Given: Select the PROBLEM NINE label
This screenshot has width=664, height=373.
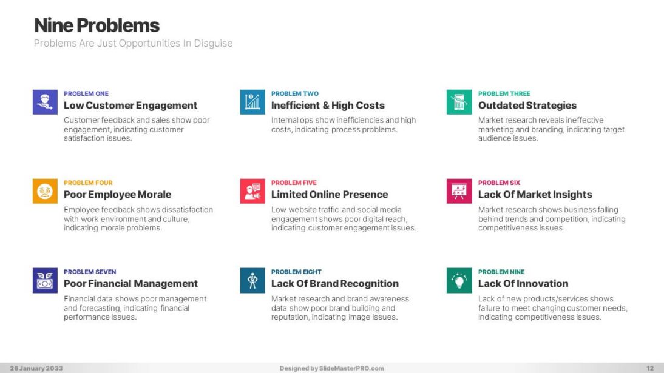Looking at the screenshot, I should pyautogui.click(x=501, y=272).
